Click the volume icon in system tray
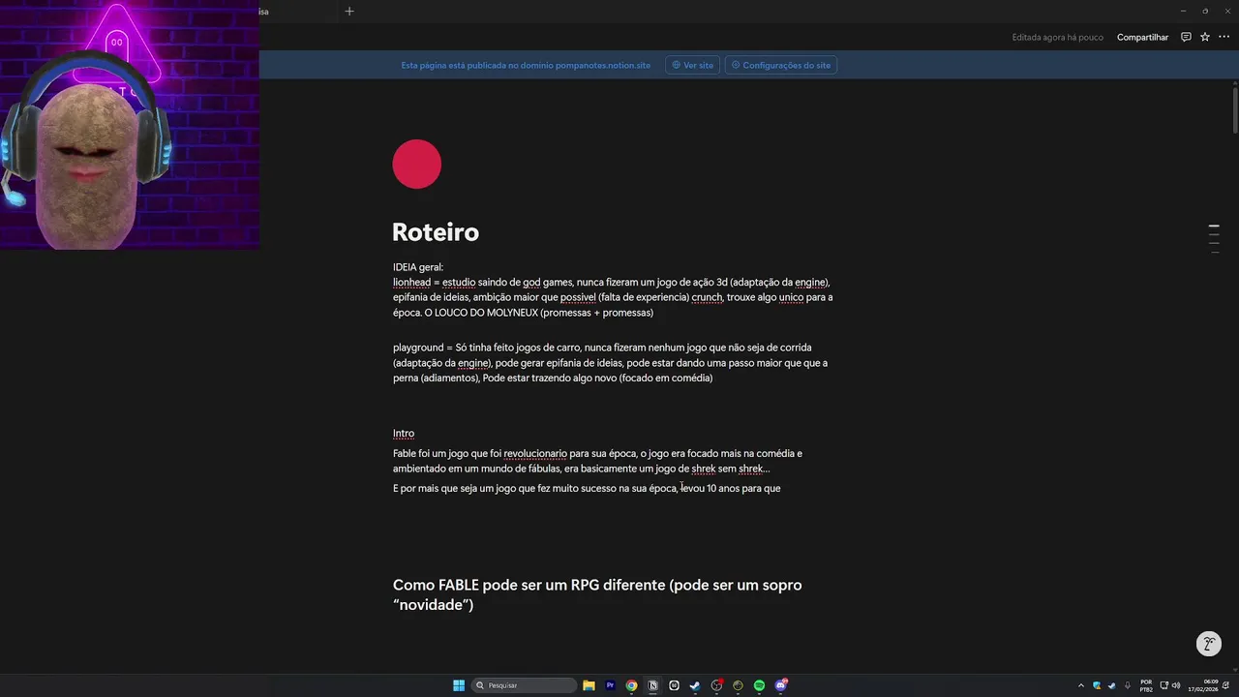Viewport: 1239px width, 697px height. (1176, 685)
